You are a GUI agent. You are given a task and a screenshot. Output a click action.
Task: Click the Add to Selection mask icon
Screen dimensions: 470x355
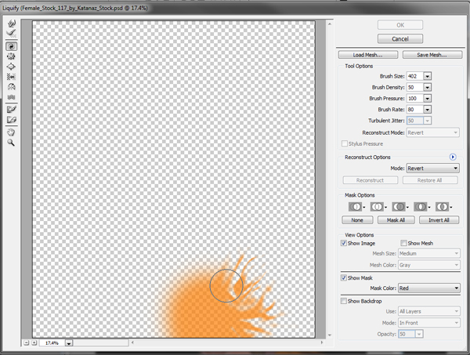click(377, 207)
